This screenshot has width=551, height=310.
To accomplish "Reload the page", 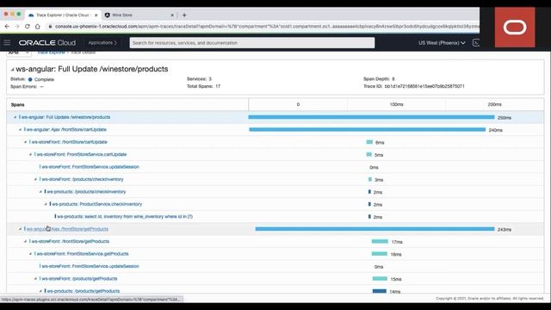I will click(x=28, y=27).
